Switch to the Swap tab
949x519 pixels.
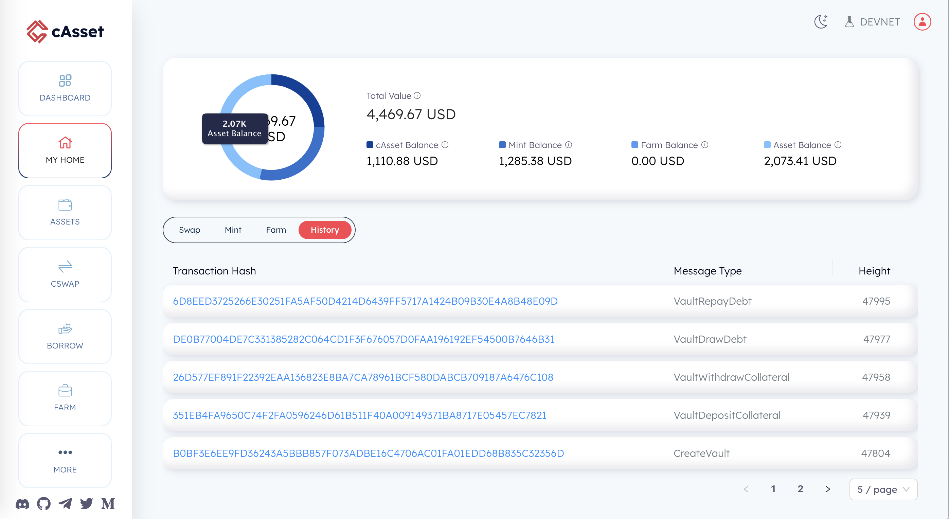[x=189, y=230]
